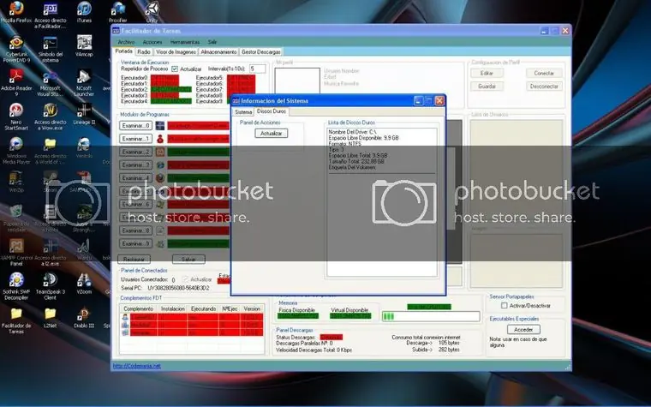
Task: Switch to Sistema tab in Informacion del Sistema
Action: [243, 112]
